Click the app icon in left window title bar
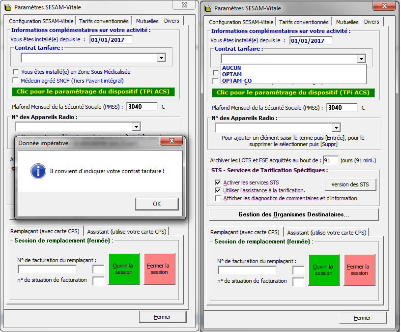Image resolution: width=401 pixels, height=332 pixels. tap(8, 7)
